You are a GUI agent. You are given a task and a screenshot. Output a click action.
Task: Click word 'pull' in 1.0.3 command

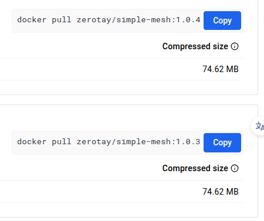[x=62, y=142]
